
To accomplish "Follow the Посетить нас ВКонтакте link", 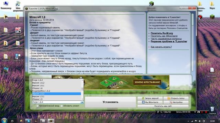I will click(164, 36).
